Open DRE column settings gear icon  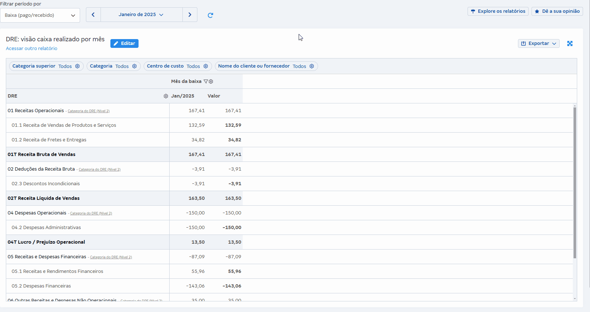tap(166, 96)
